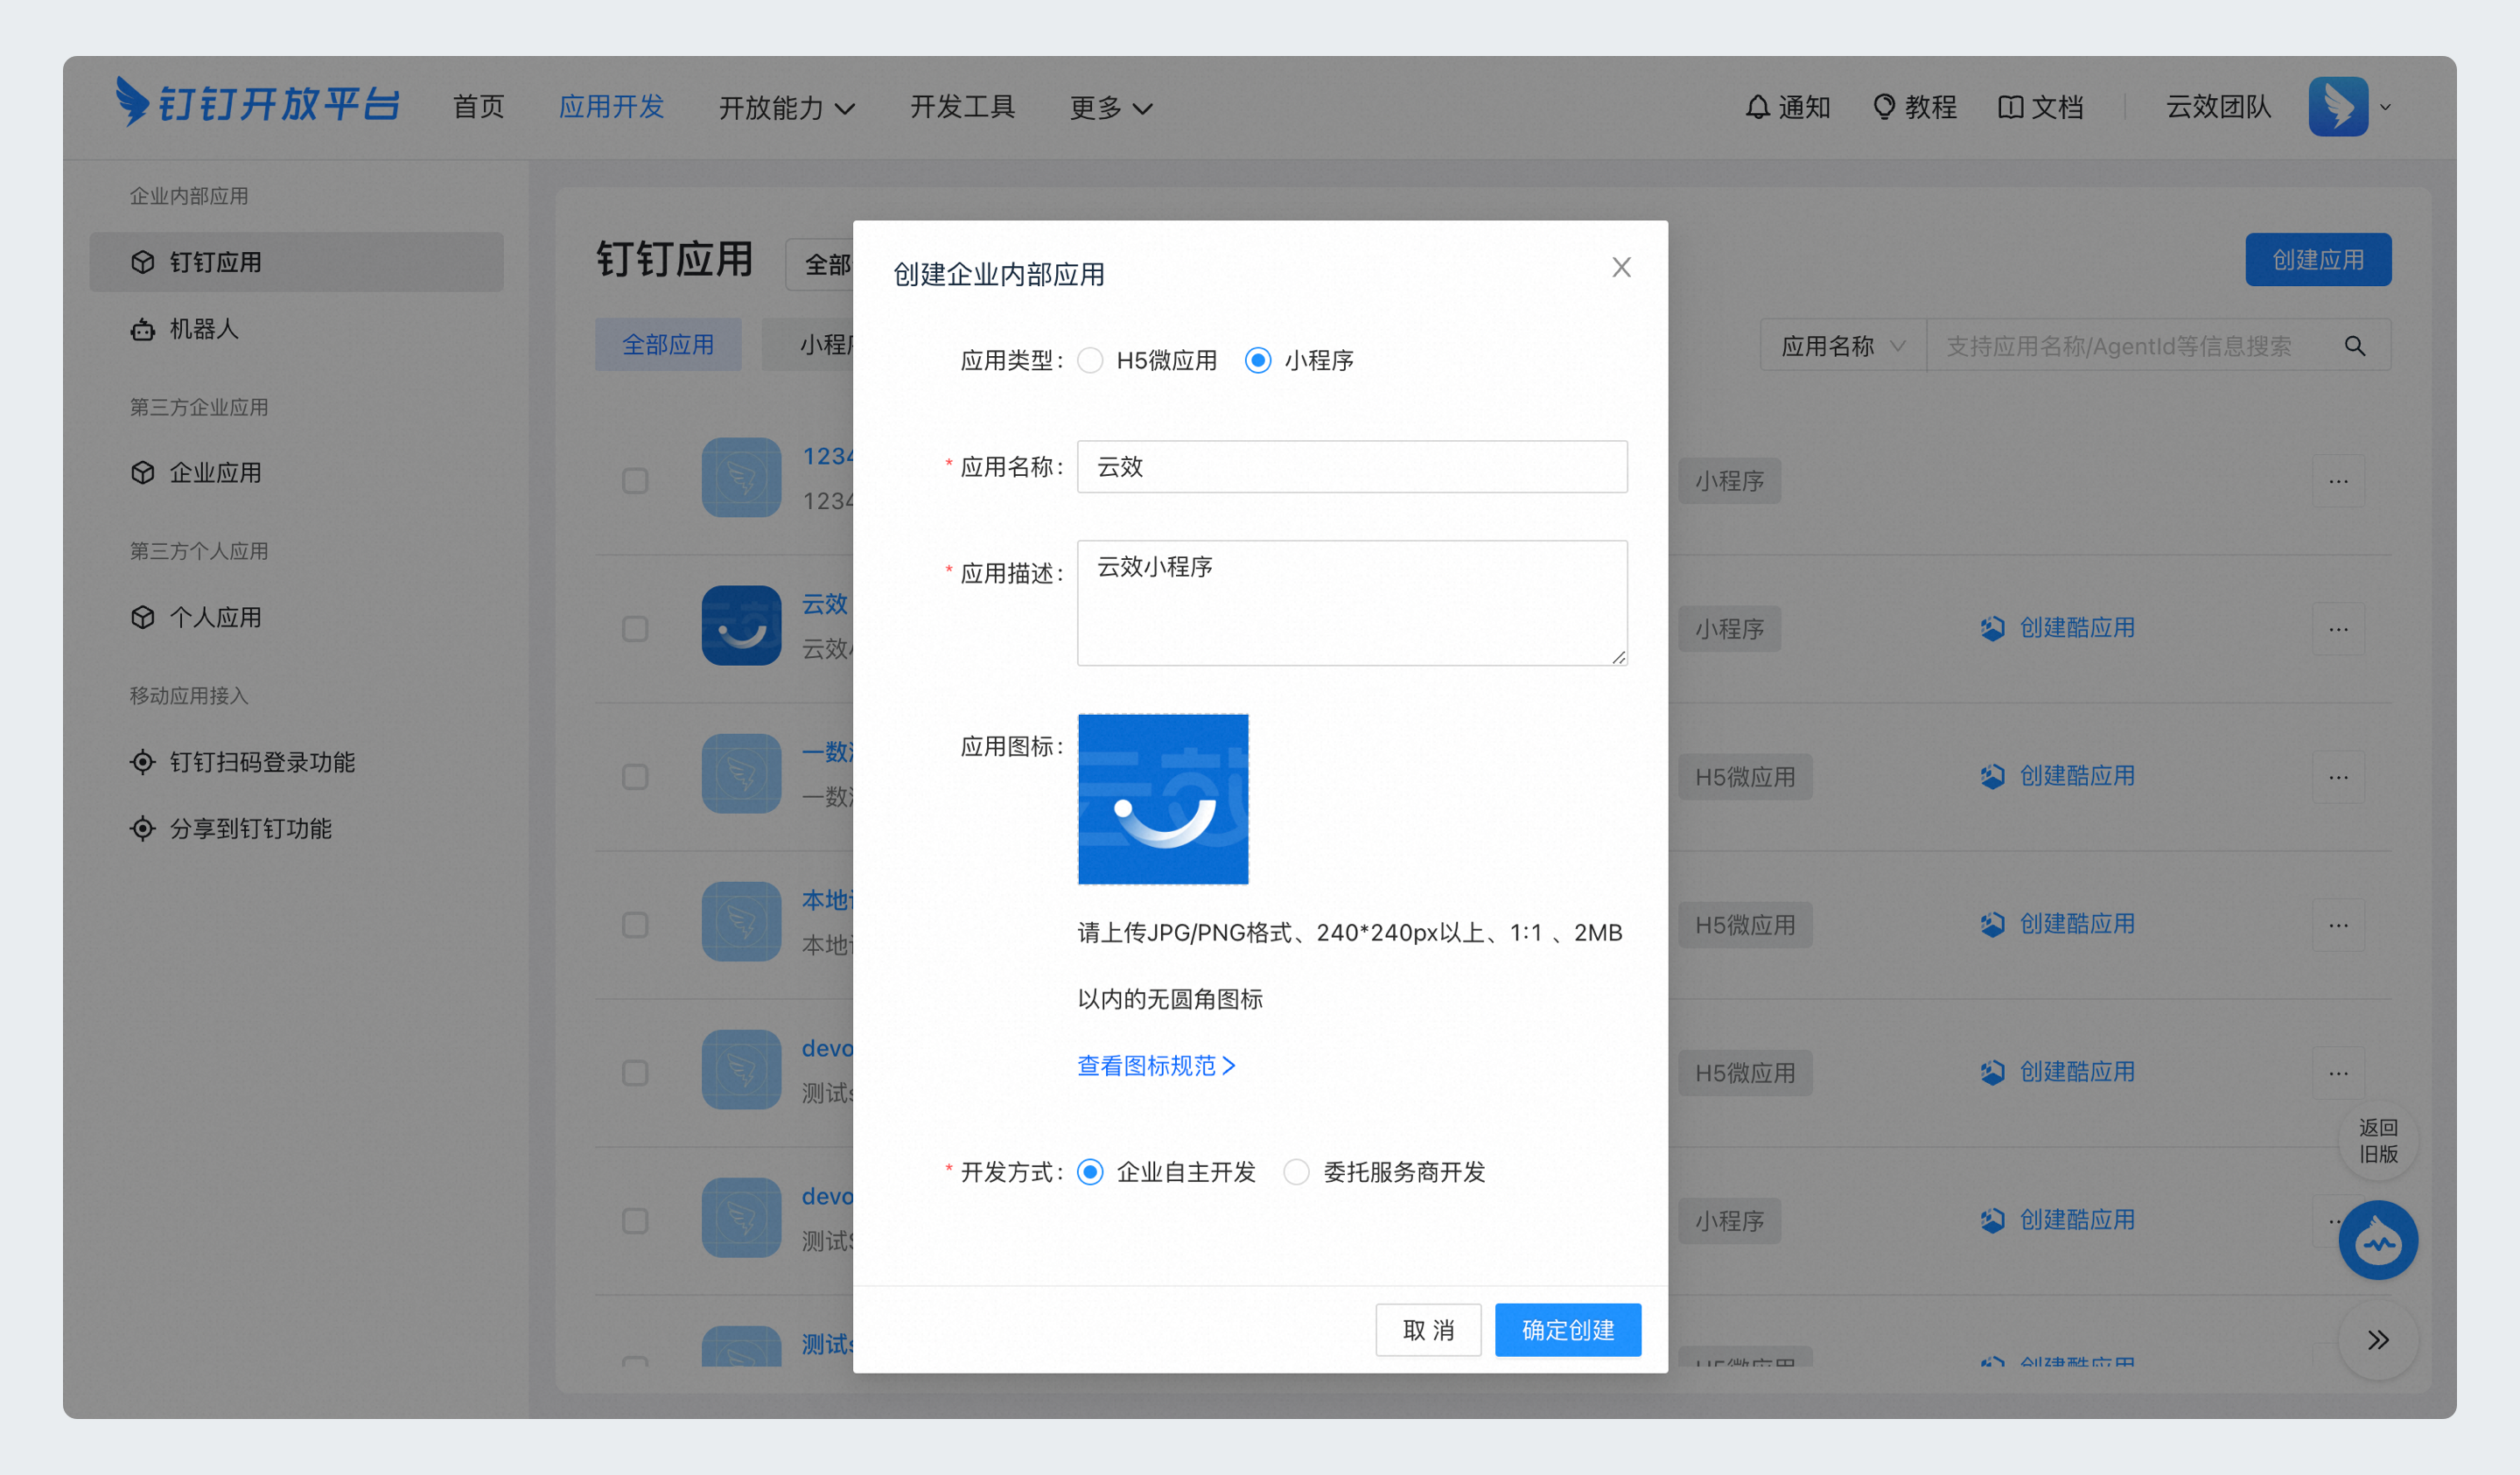Click the user avatar in header
2520x1475 pixels.
[x=2338, y=106]
